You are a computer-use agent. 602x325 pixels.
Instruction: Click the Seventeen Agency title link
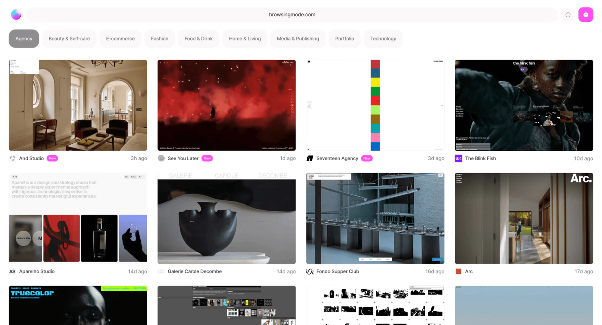click(337, 158)
